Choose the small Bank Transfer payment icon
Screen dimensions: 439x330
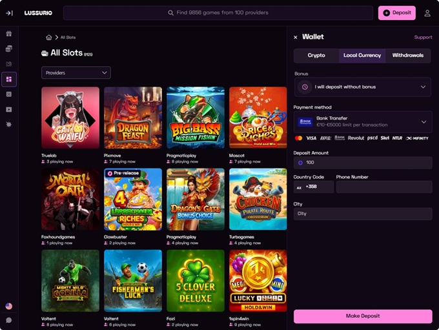click(340, 138)
